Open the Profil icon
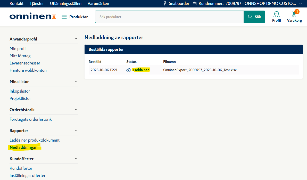This screenshot has height=180, width=307. click(x=277, y=17)
